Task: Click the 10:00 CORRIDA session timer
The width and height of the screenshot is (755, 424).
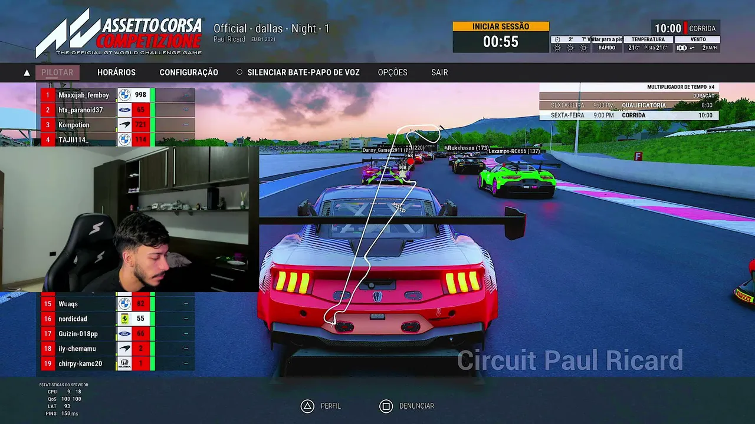Action: click(x=685, y=28)
